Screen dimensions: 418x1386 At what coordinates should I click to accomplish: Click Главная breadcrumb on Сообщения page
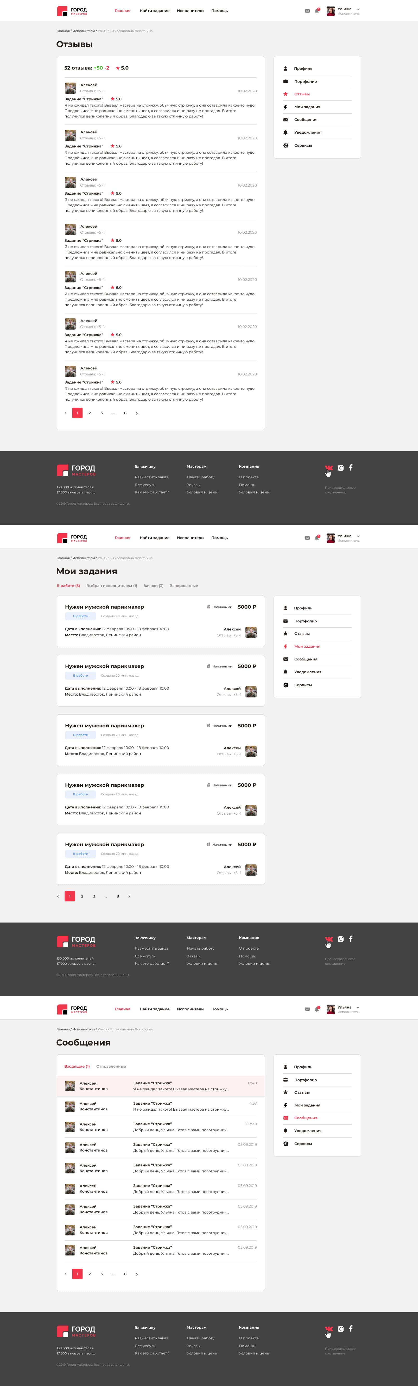tap(63, 1029)
